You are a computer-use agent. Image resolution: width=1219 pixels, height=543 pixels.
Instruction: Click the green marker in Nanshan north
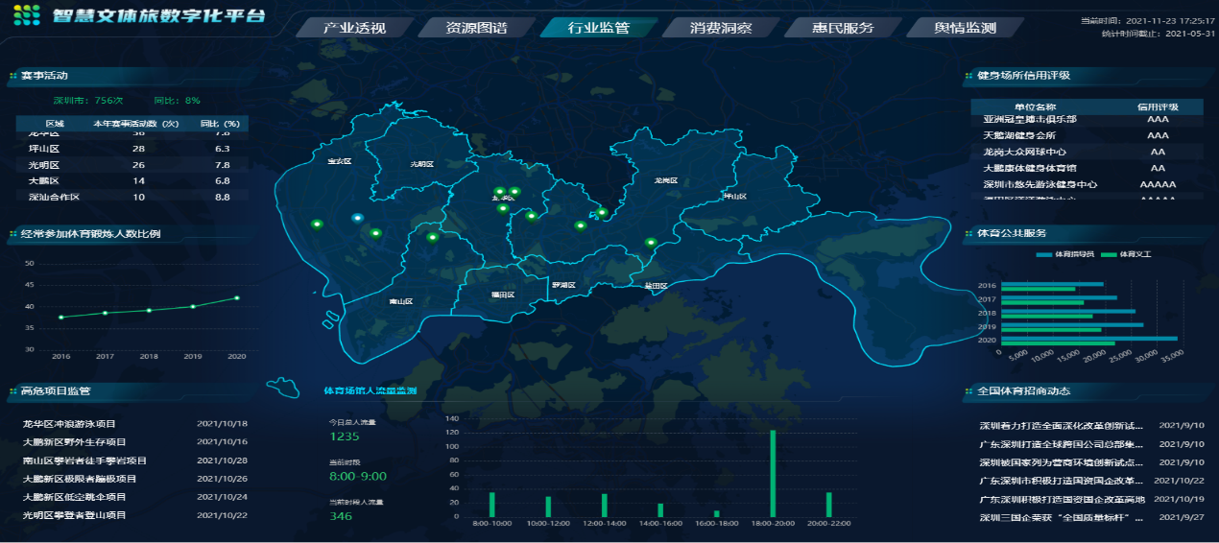tap(432, 237)
